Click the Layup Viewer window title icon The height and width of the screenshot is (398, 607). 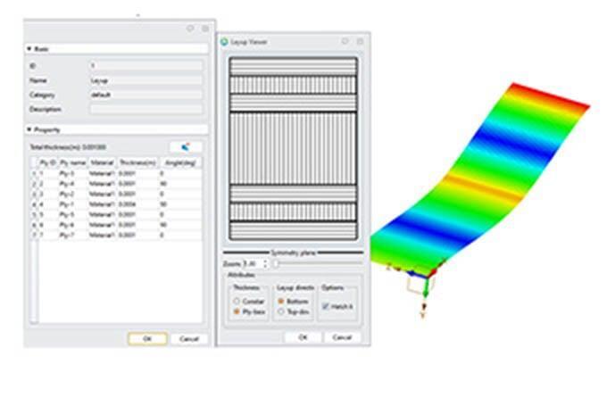[x=223, y=42]
